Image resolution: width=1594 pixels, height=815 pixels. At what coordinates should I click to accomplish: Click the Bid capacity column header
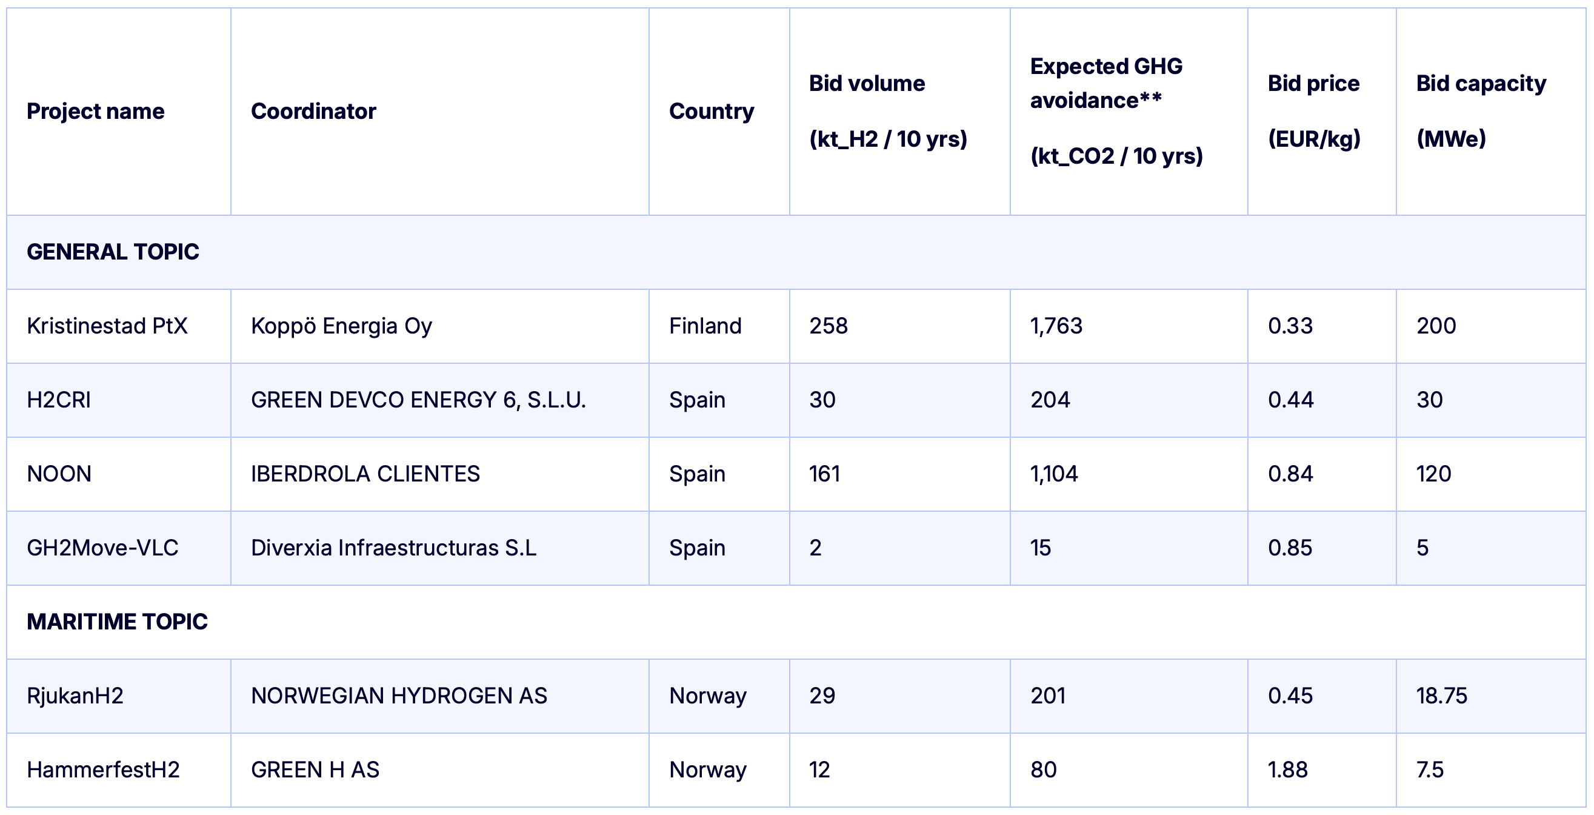pos(1481,112)
